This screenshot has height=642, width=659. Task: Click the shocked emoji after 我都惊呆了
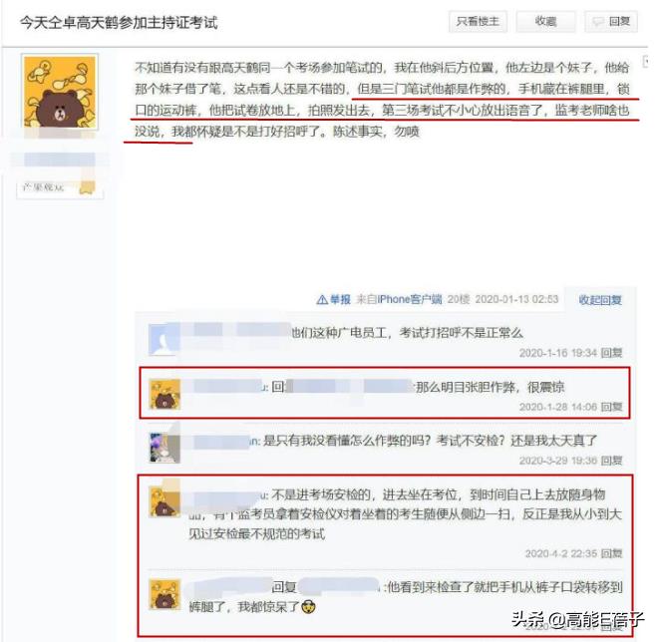[x=309, y=607]
